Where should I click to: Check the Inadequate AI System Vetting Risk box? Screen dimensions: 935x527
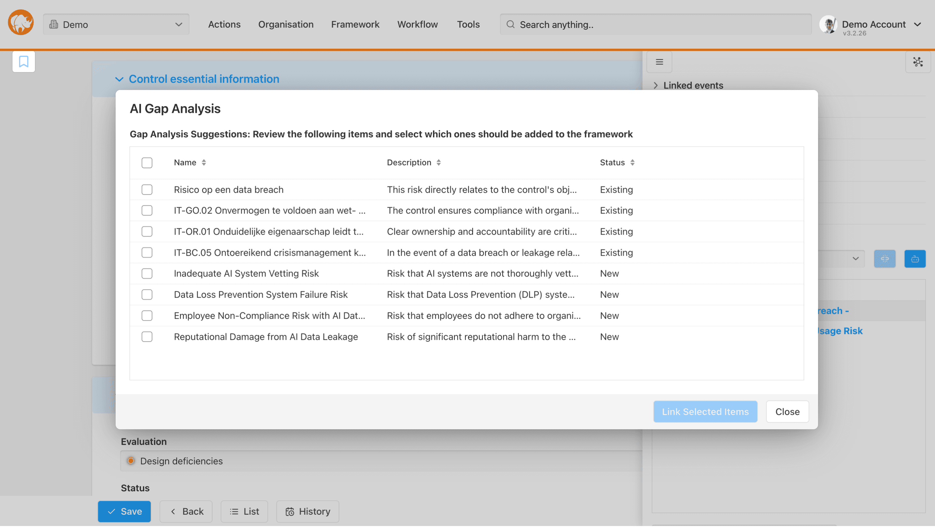(147, 274)
